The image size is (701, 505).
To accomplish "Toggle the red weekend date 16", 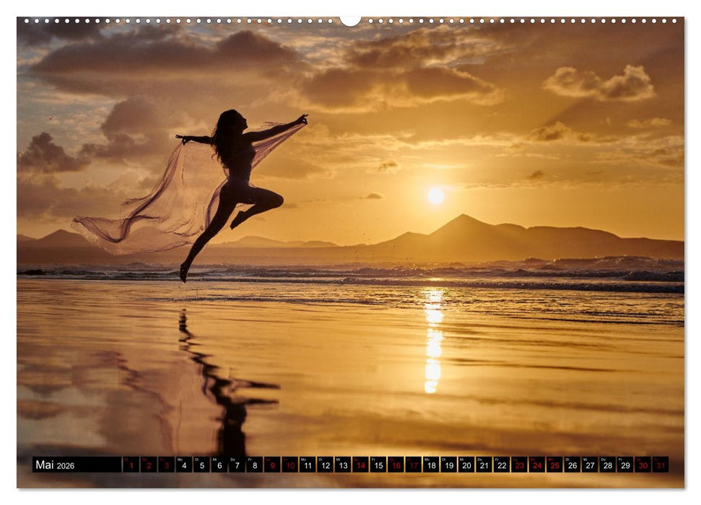I will pos(396,465).
